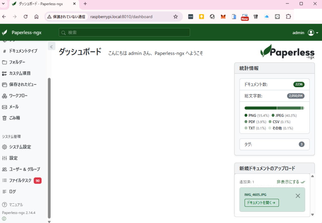The width and height of the screenshot is (322, 223).
Task: Click the fork-shaped extension icon
Action: [x=256, y=17]
